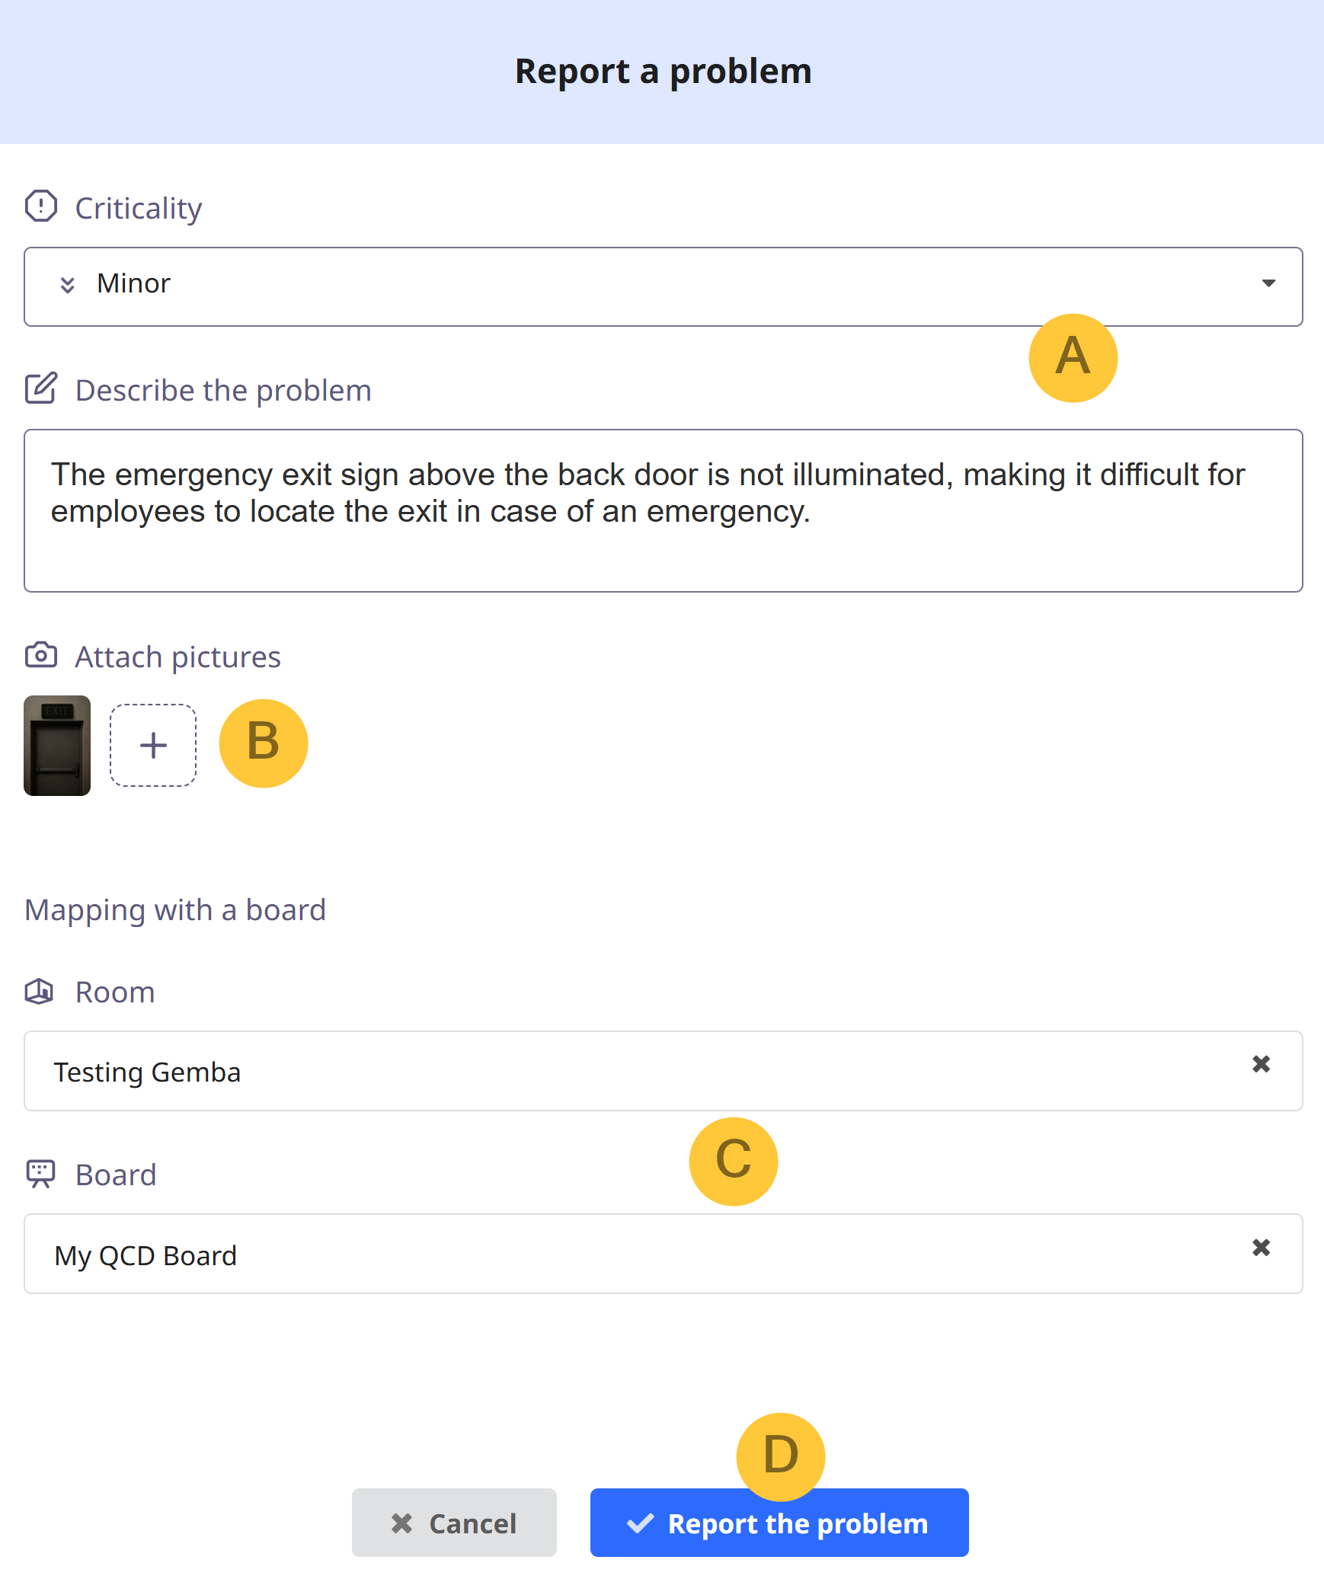Open the Criticality dropdown arrow
1324x1579 pixels.
click(1268, 283)
